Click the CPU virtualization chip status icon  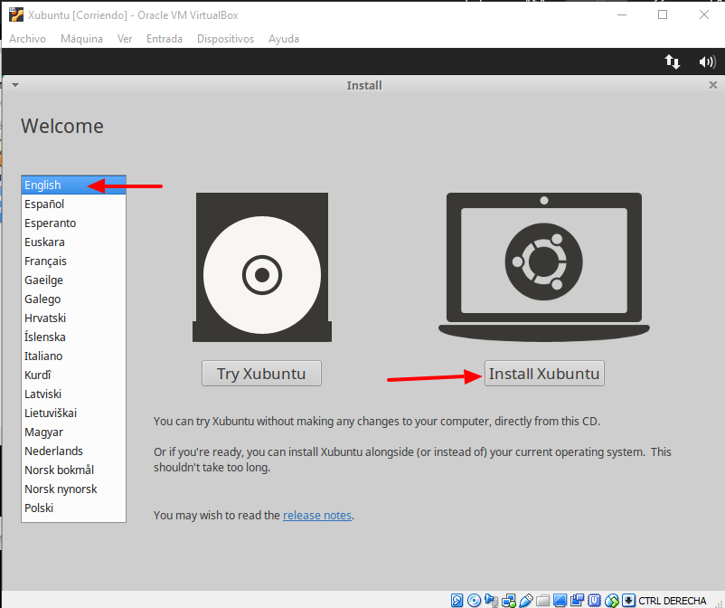tap(594, 601)
